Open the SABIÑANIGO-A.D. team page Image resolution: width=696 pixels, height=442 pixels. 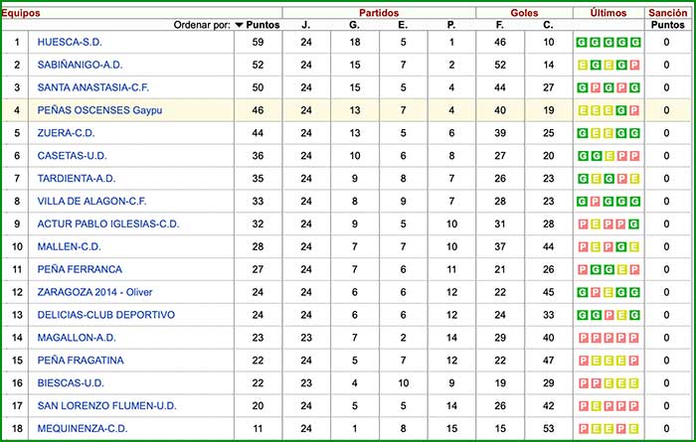[82, 65]
